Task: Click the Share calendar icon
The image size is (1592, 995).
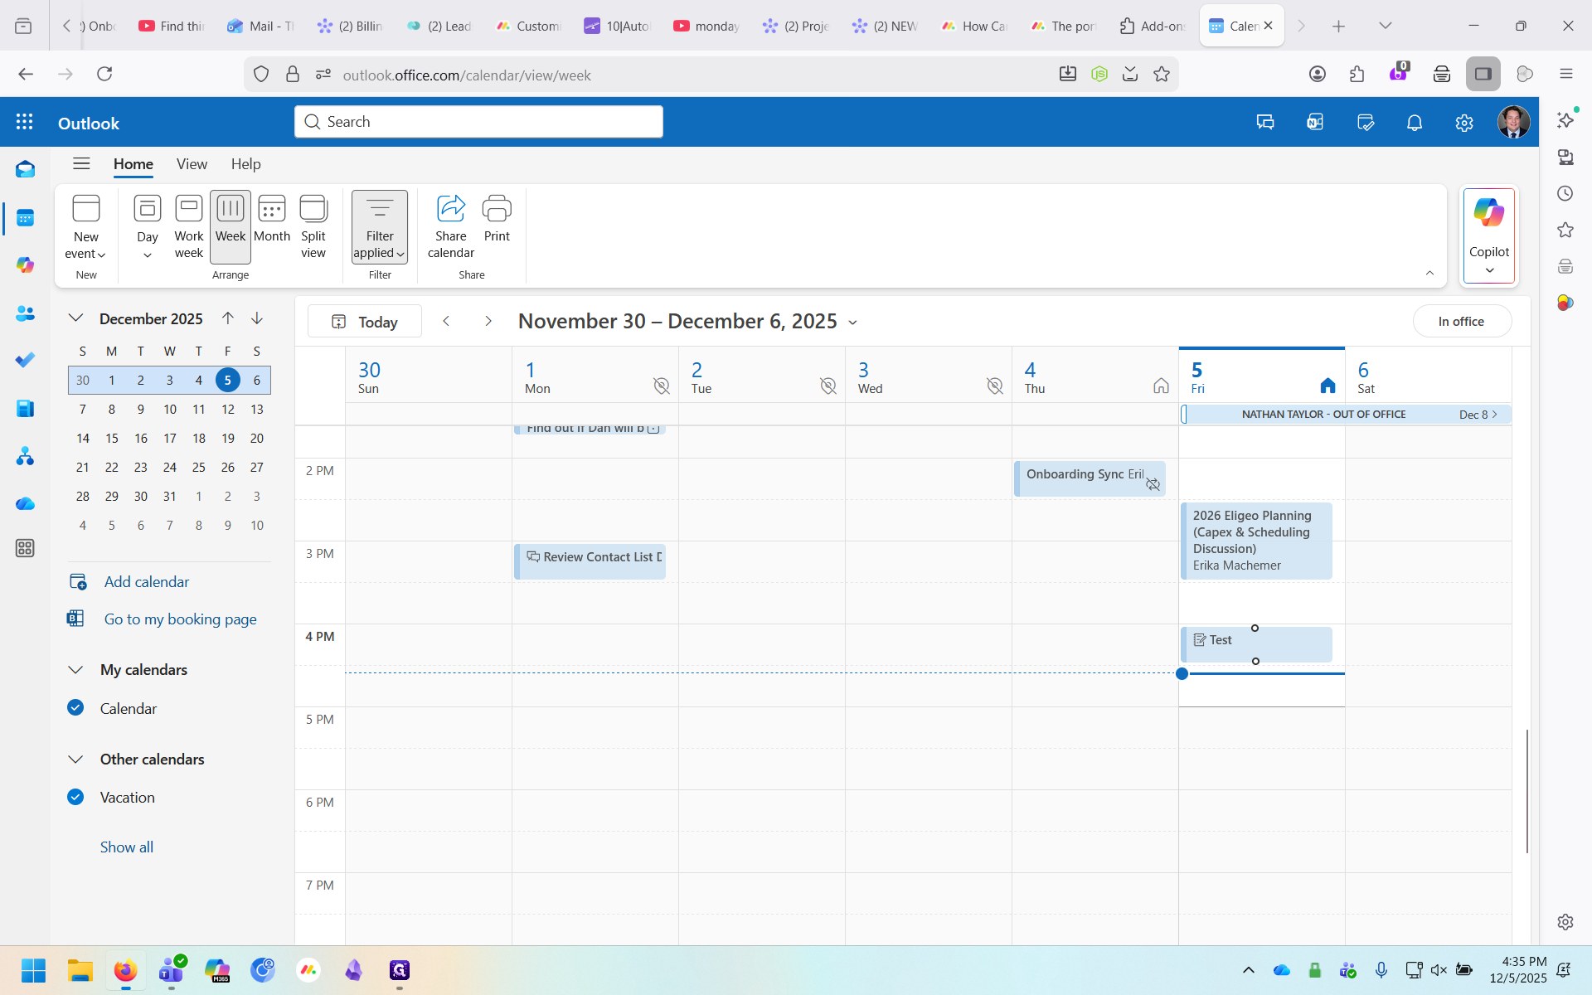Action: 450,209
